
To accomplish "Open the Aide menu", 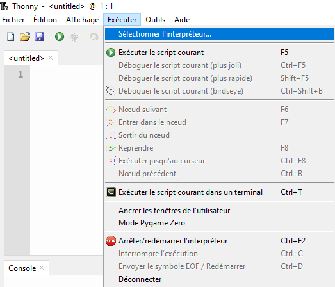I will [x=182, y=20].
